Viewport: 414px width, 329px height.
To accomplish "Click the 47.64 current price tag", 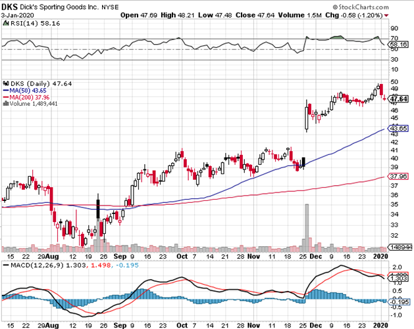I will (397, 100).
